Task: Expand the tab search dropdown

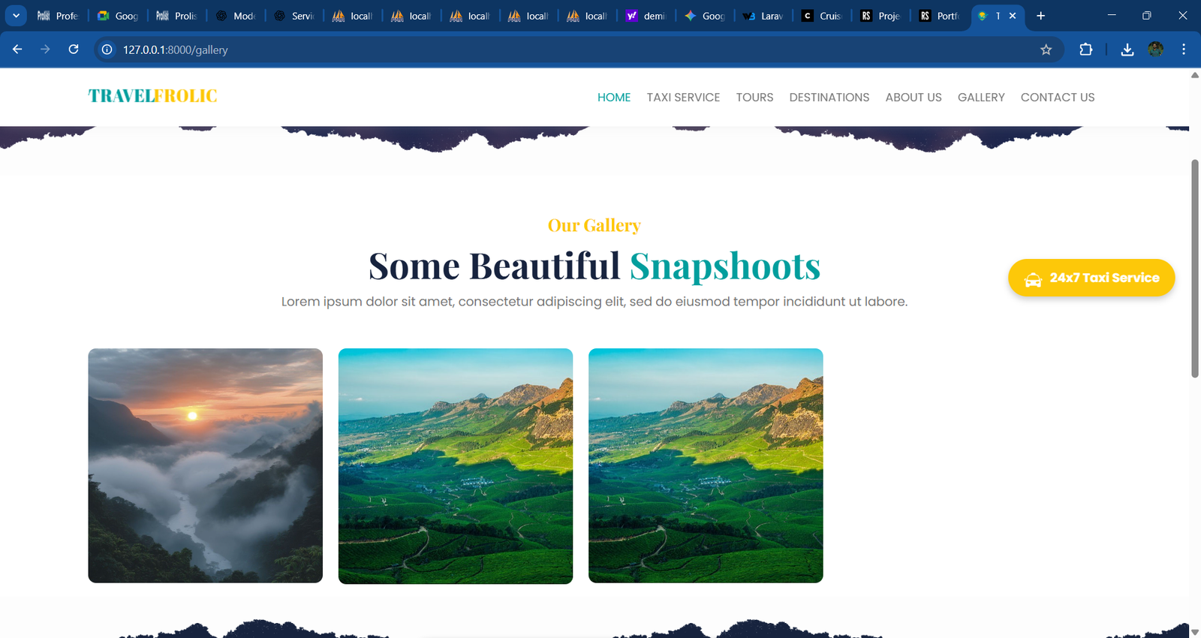Action: coord(16,16)
